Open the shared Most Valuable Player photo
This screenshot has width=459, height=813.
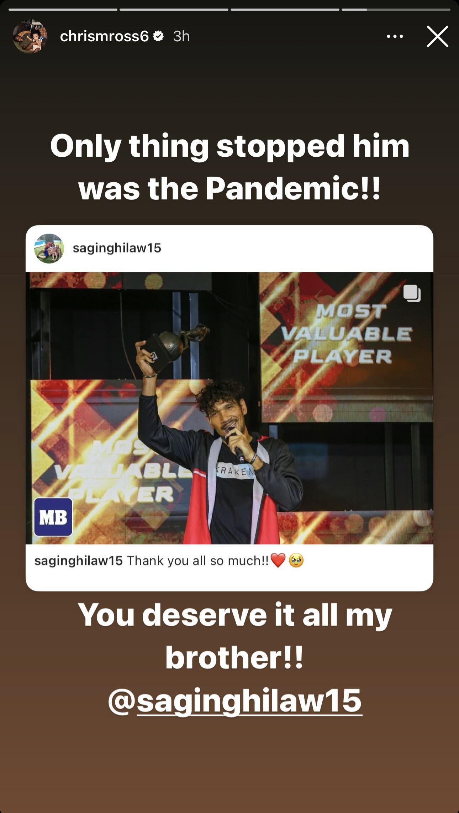tap(229, 408)
